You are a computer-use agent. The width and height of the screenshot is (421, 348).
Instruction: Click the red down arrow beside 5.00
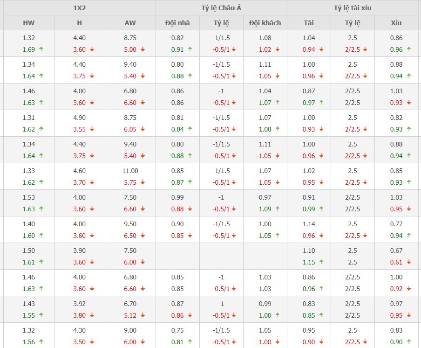tap(143, 49)
